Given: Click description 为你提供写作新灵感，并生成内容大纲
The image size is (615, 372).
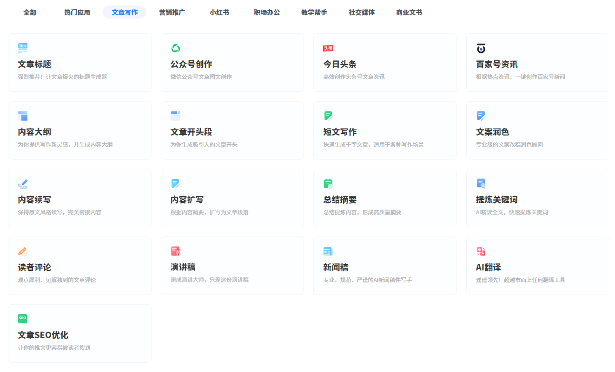Looking at the screenshot, I should coord(65,145).
